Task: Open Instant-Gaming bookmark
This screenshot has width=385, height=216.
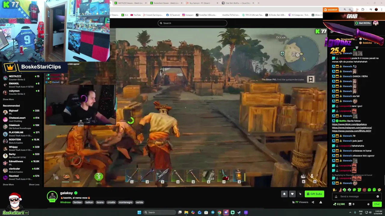Action: [x=153, y=15]
